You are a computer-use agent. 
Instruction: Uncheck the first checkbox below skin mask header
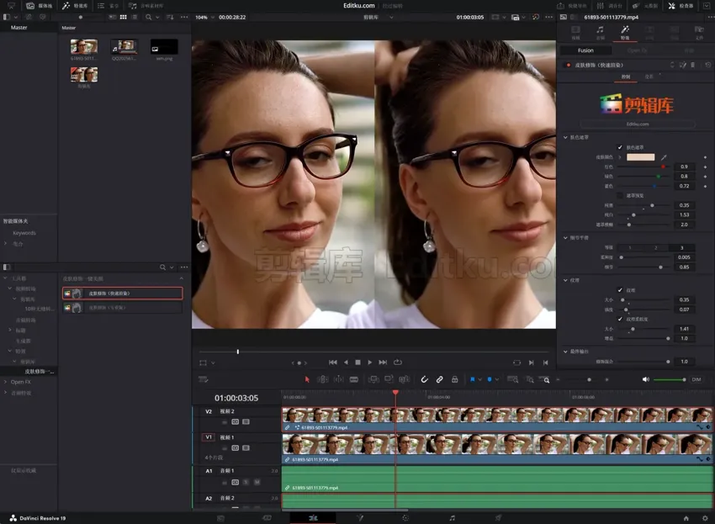pyautogui.click(x=620, y=147)
